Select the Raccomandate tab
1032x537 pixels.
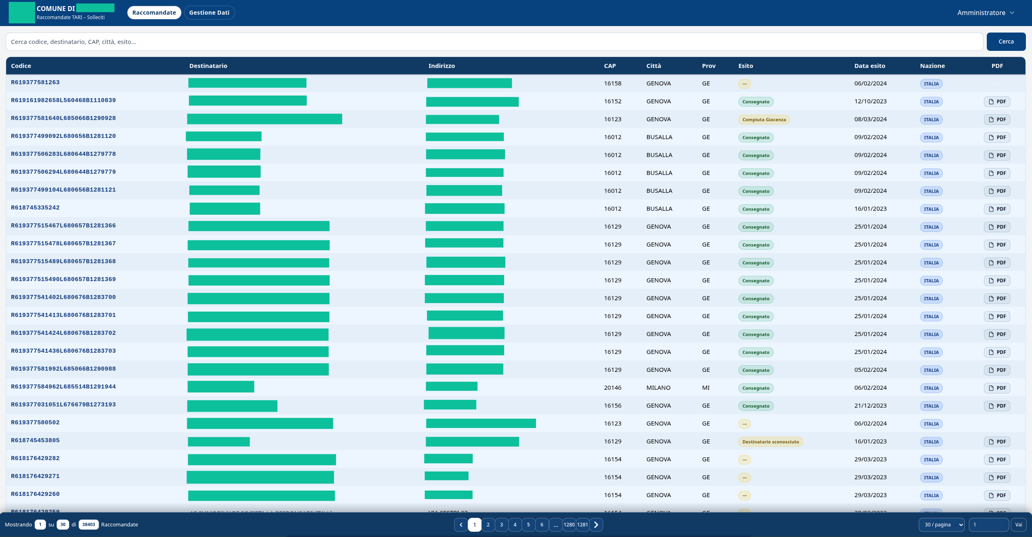[x=154, y=13]
